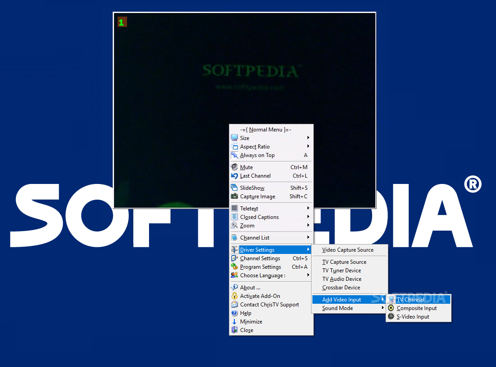Click the Channel List icon
The width and height of the screenshot is (496, 367).
234,237
